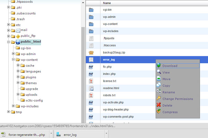Click the text file icon for robots.txt
Screen dimensions: 208x138
91,95
